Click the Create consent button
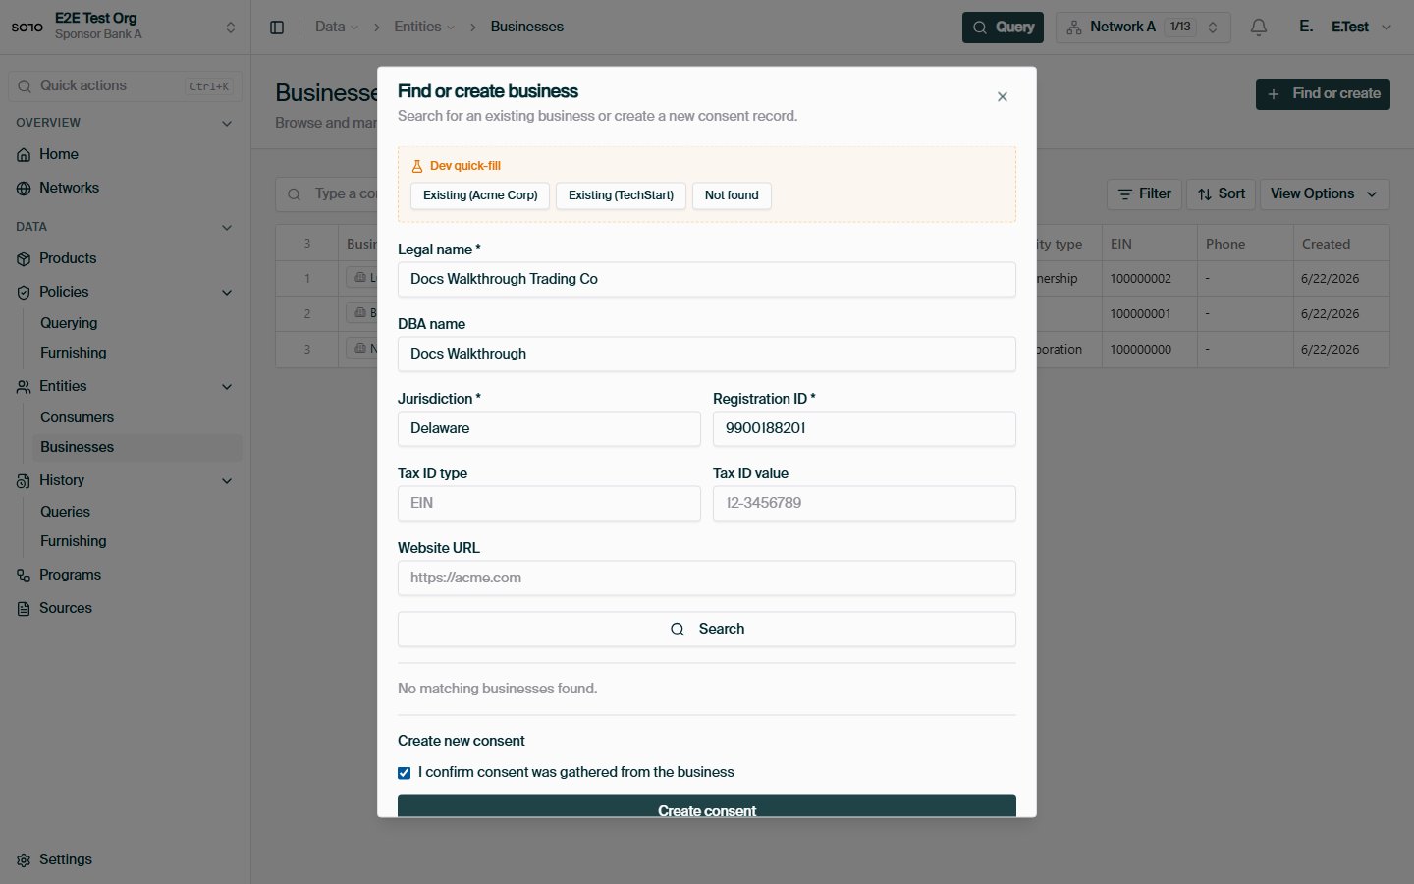 tap(707, 806)
